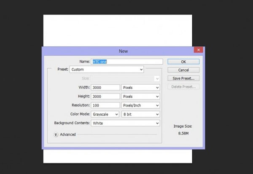
Task: Expand the Advanced section chevron
Action: 56,134
